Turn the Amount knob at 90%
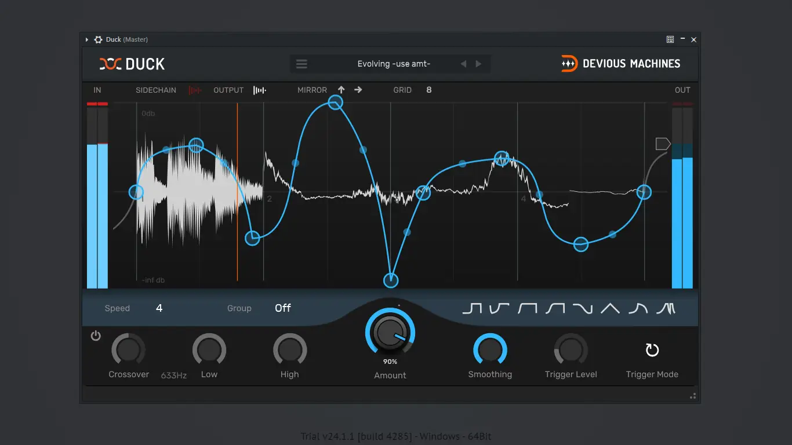 [x=390, y=333]
